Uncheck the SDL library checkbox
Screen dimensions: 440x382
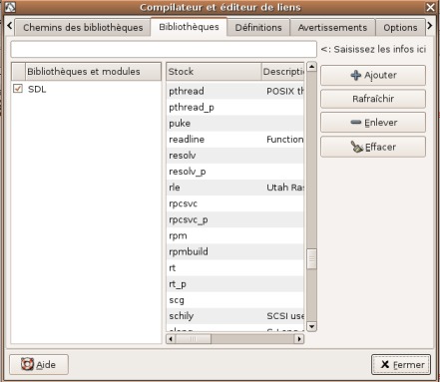tap(18, 89)
